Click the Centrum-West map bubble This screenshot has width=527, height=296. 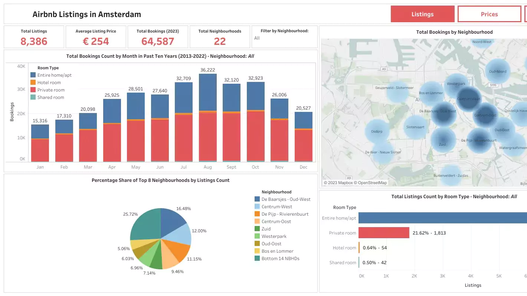468,99
